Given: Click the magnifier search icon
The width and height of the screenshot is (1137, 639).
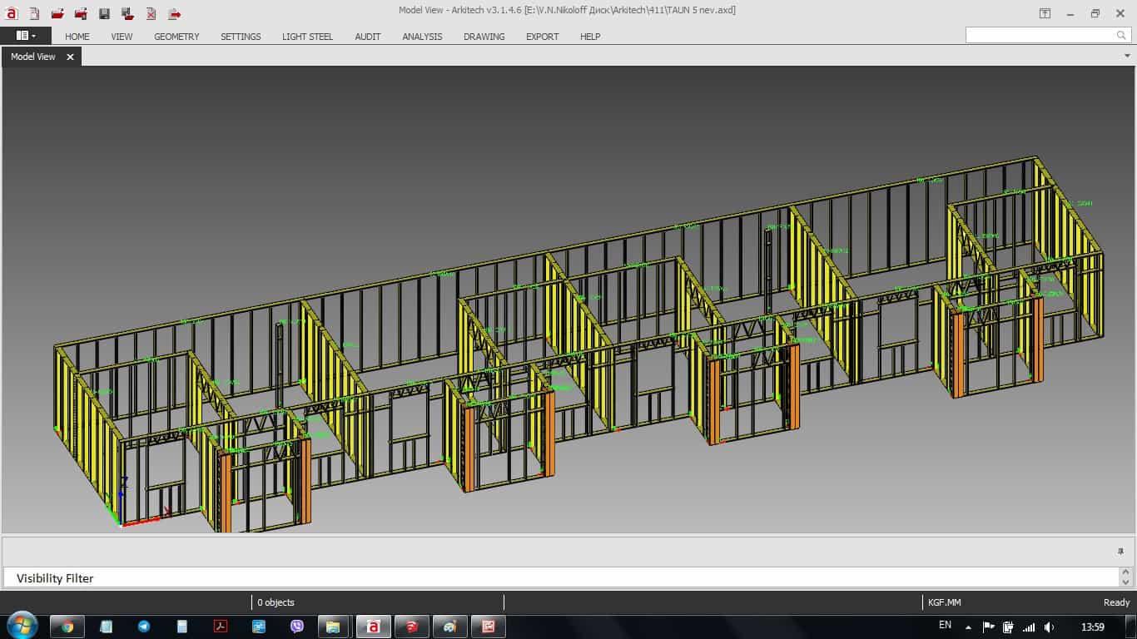Looking at the screenshot, I should point(1121,36).
